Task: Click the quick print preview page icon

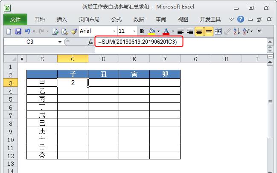Action: (x=55, y=31)
